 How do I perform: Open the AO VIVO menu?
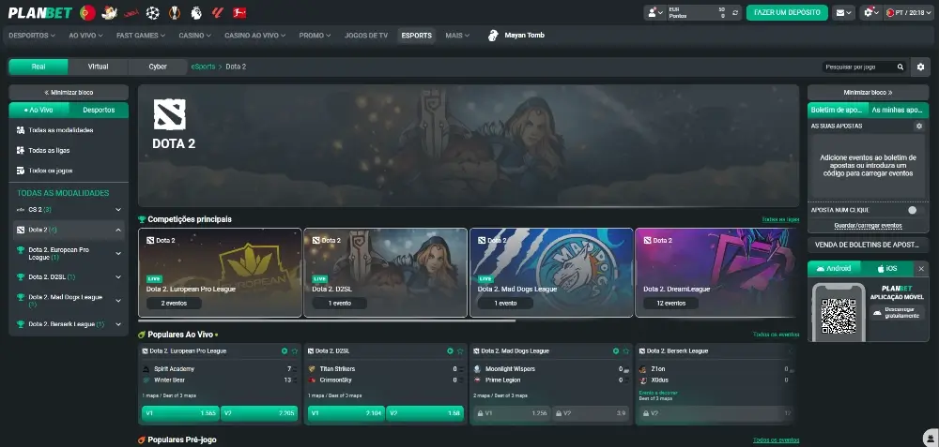[85, 36]
